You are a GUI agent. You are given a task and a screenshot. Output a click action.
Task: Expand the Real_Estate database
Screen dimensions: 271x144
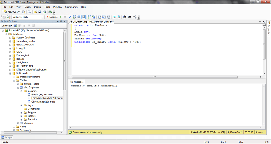pos(10,63)
